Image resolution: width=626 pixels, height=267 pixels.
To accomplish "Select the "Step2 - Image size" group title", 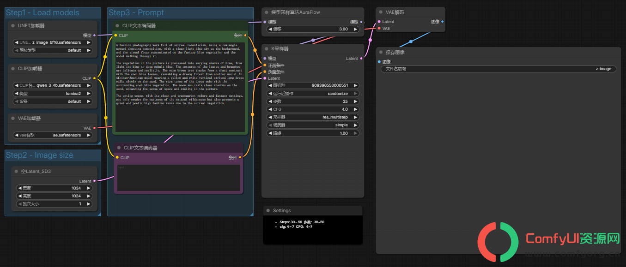I will click(40, 155).
